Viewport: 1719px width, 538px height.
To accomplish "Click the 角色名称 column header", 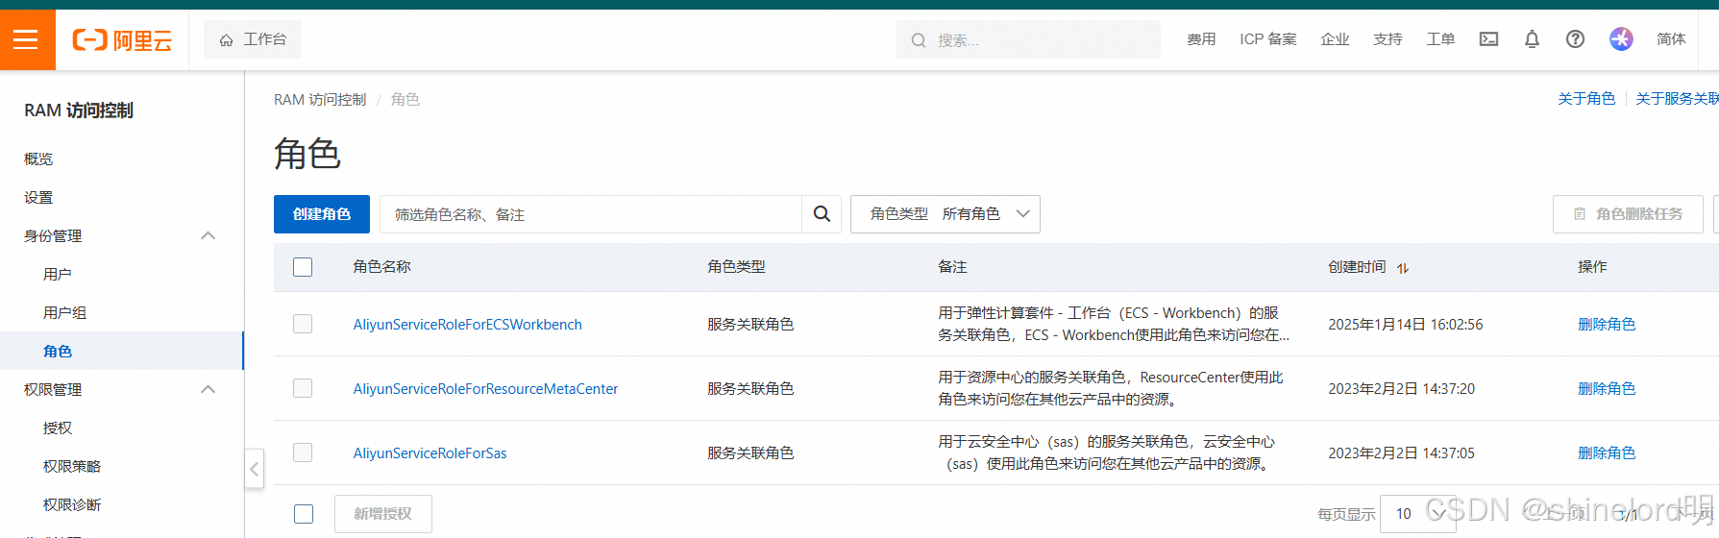I will pyautogui.click(x=381, y=267).
